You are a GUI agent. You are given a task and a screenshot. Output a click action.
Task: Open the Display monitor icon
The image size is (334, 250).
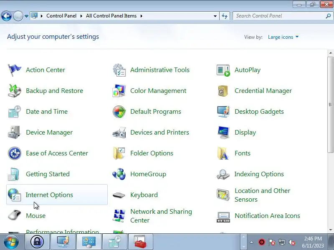click(x=223, y=132)
